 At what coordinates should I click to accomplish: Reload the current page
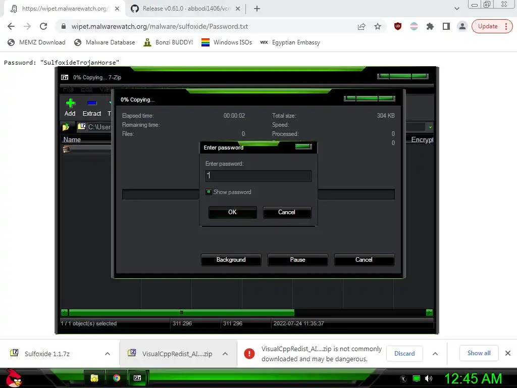[43, 26]
